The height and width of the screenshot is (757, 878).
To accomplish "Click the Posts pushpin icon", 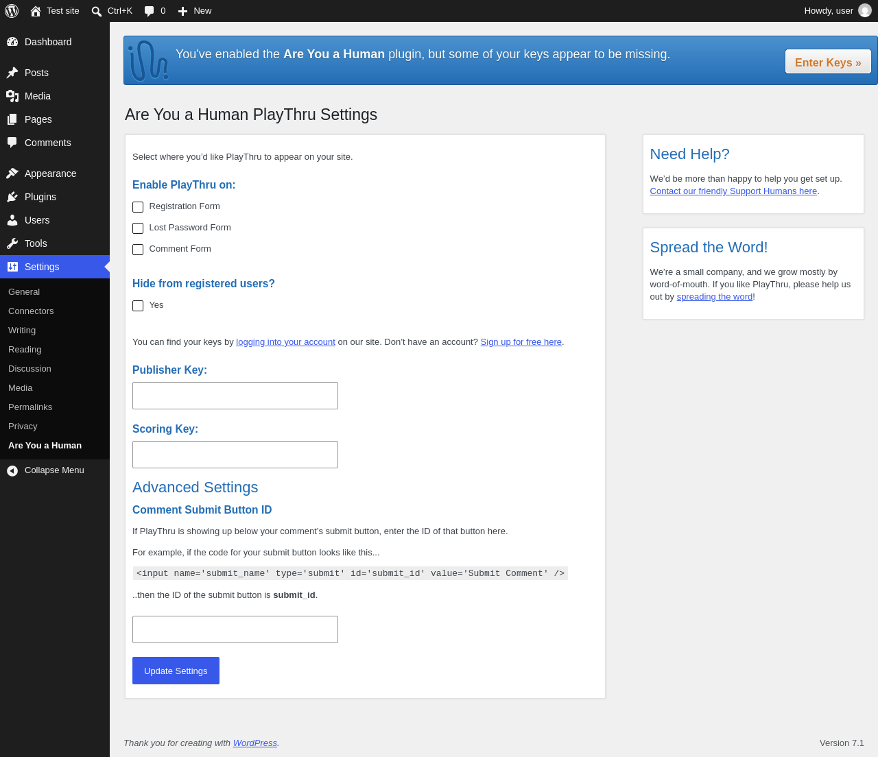I will pyautogui.click(x=12, y=73).
